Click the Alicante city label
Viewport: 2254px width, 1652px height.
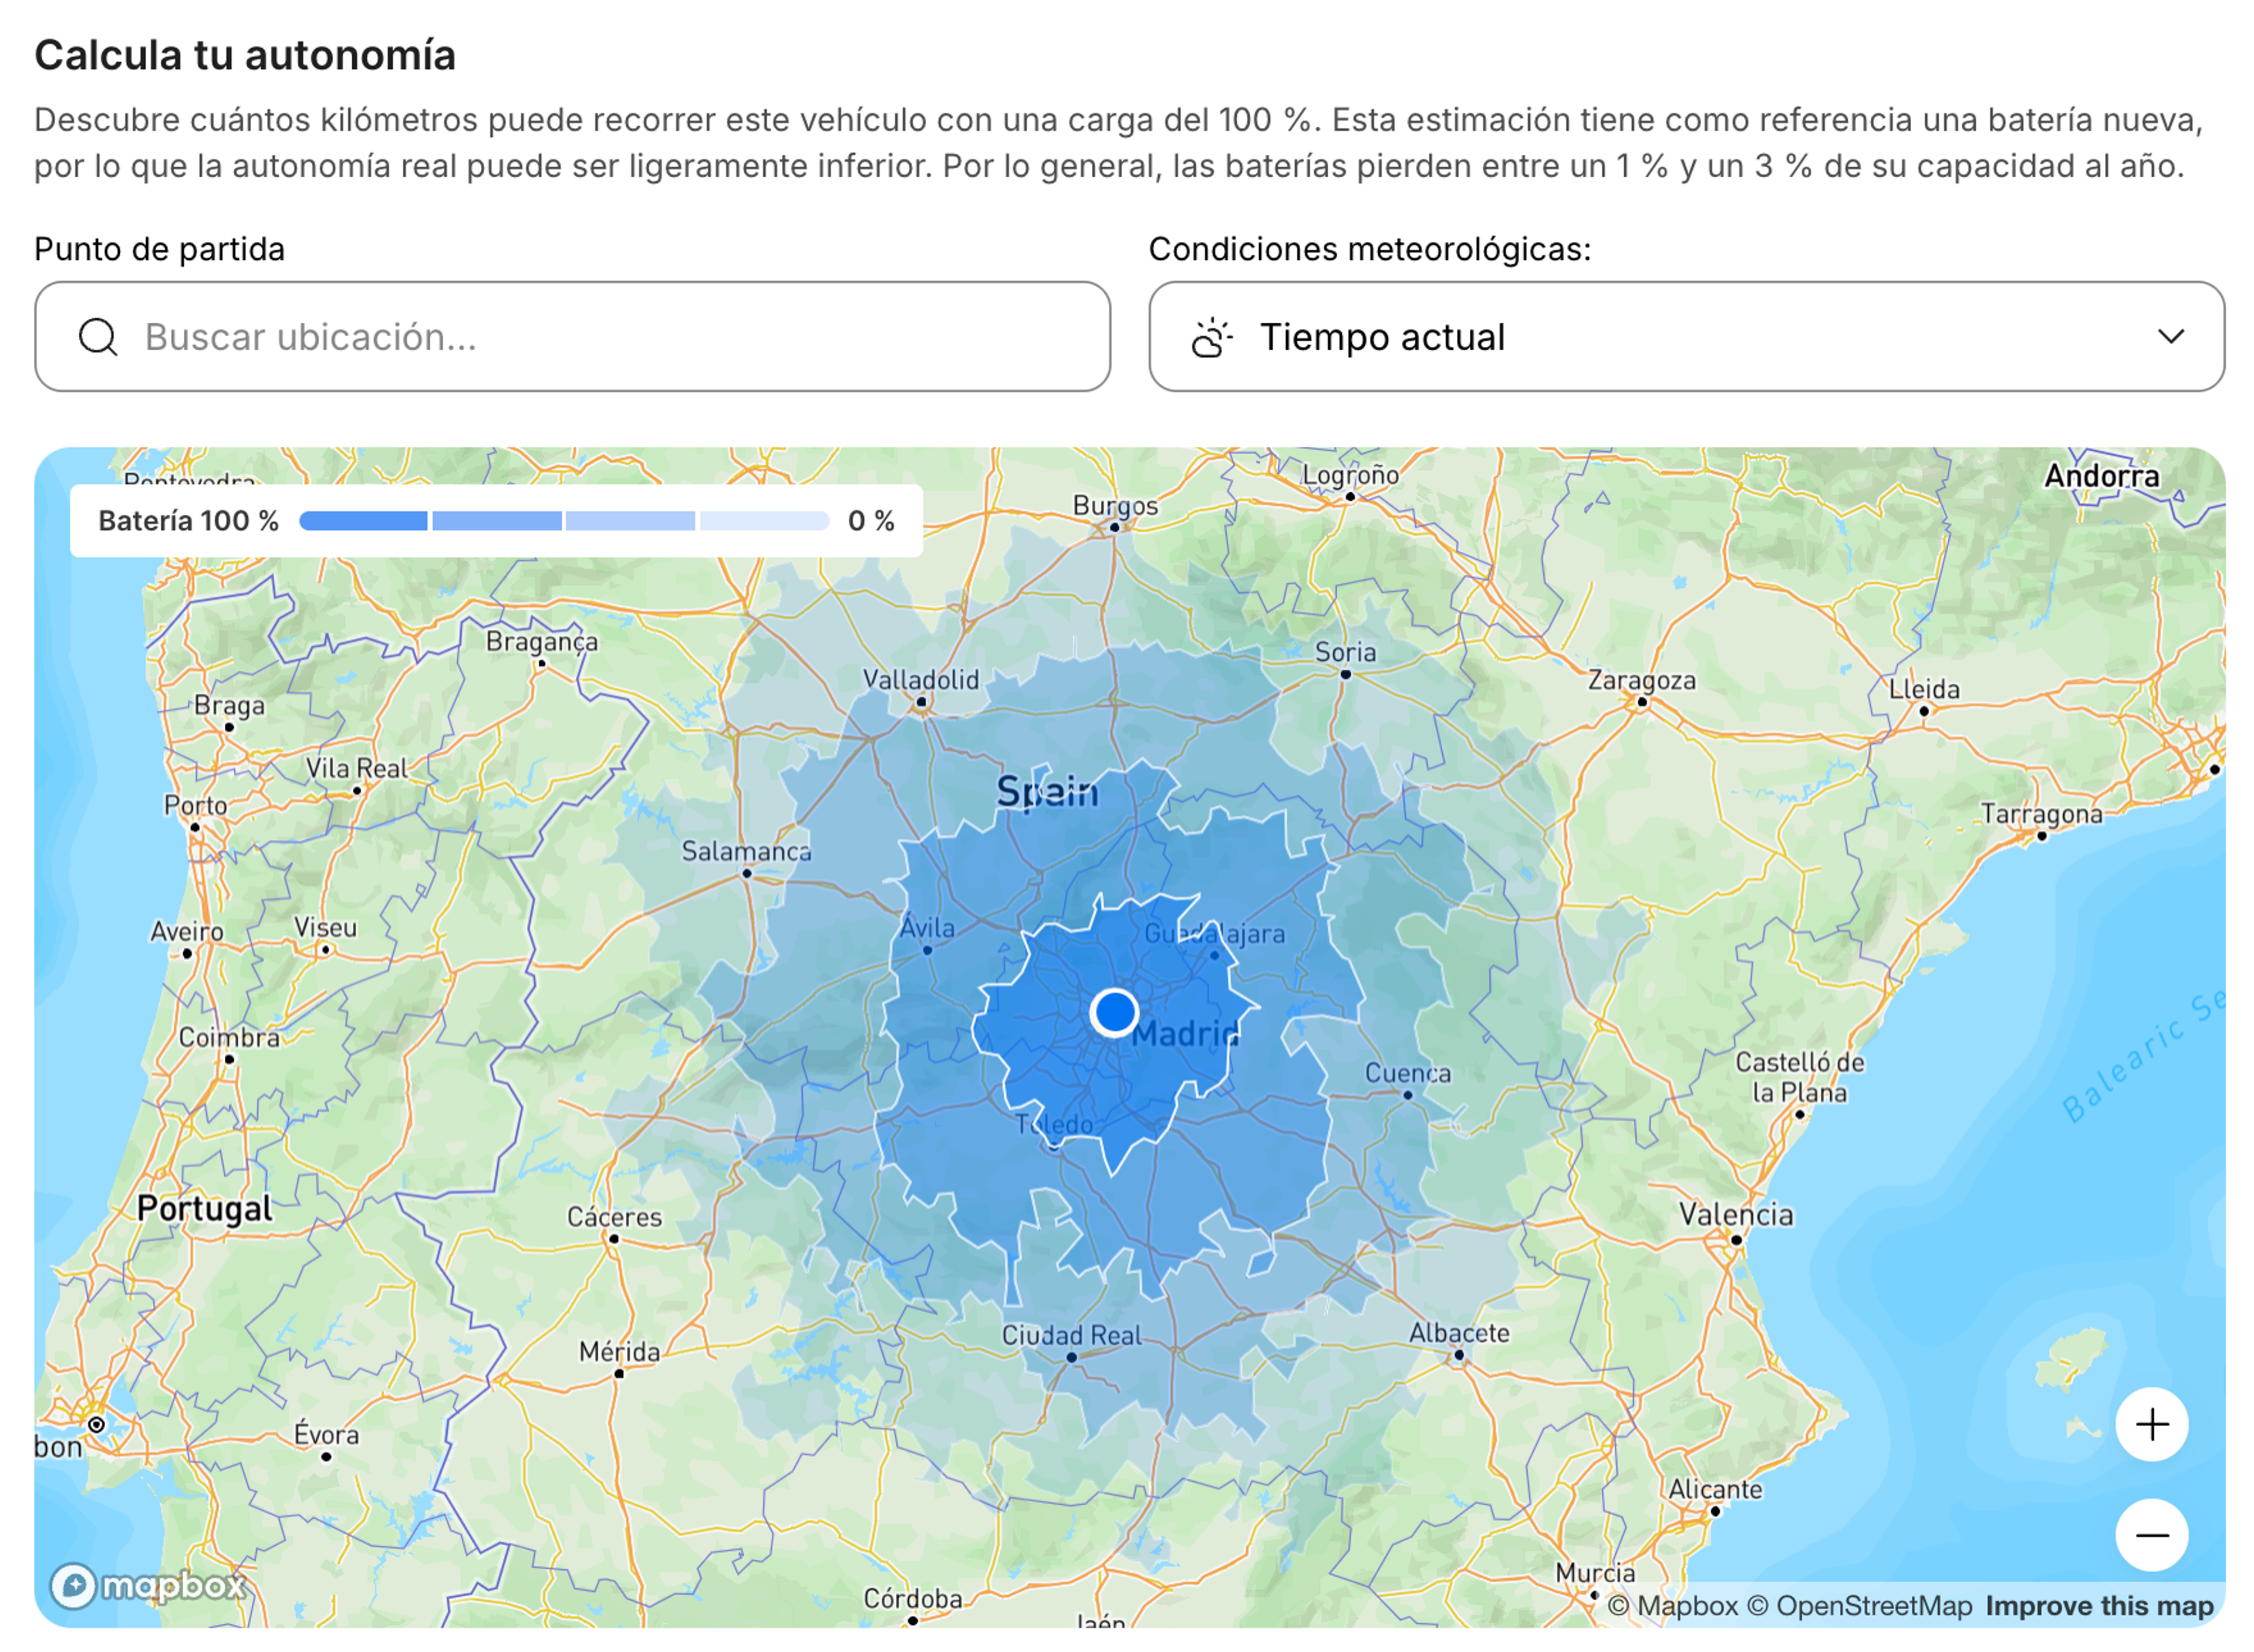(x=1714, y=1489)
